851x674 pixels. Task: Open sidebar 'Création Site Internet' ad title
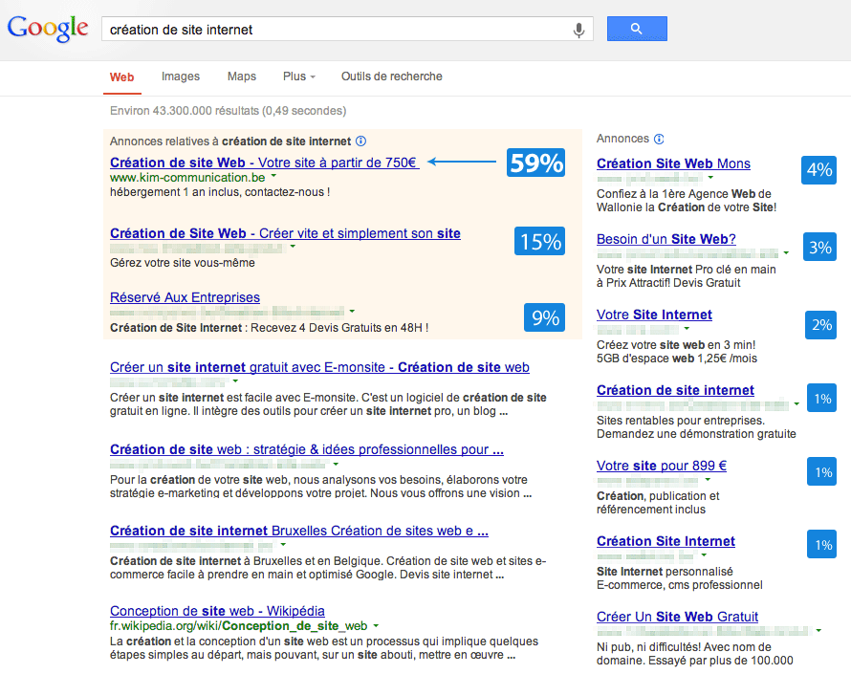(666, 541)
